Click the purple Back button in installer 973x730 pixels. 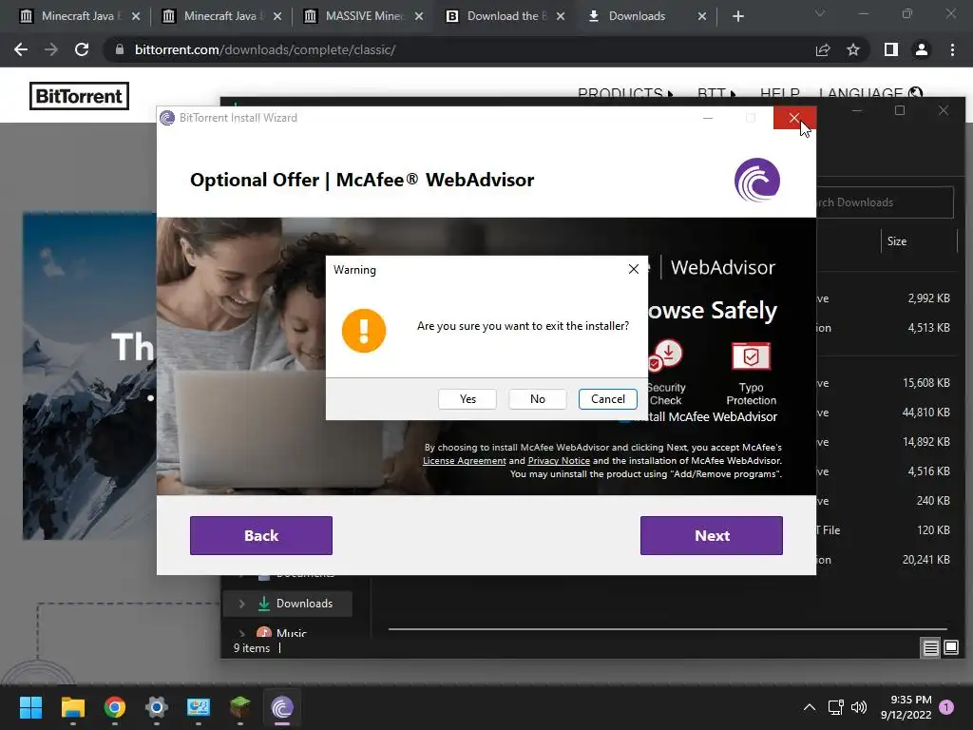point(261,535)
